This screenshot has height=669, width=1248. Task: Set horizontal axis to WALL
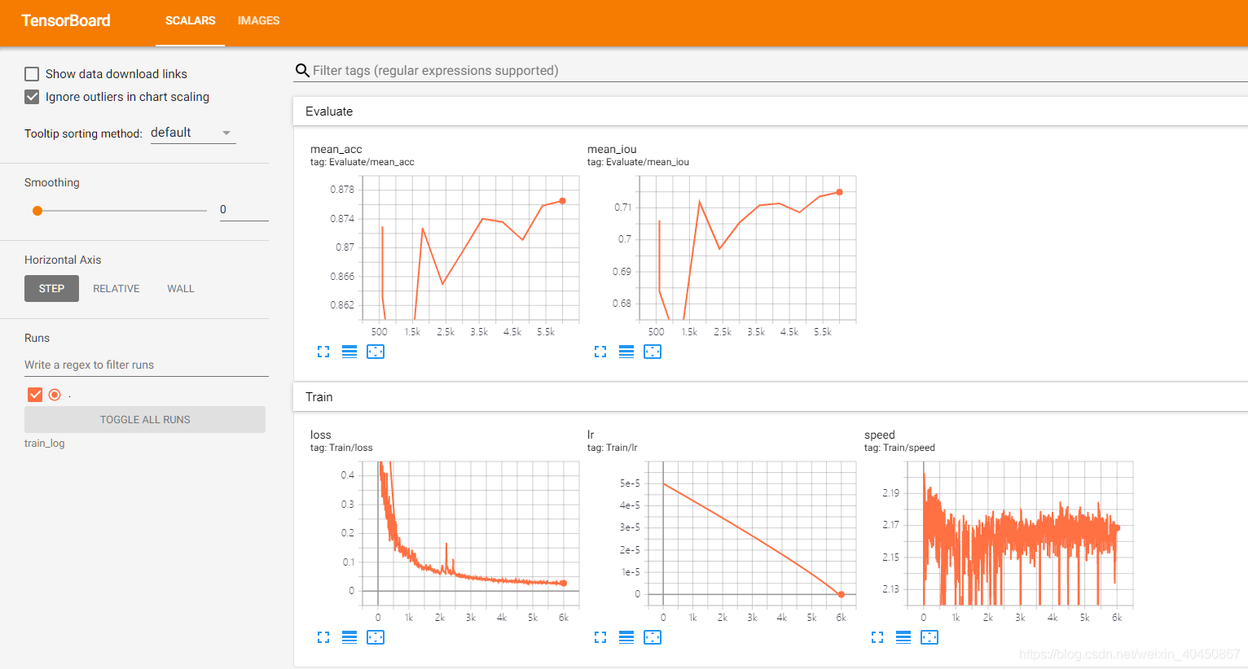181,289
